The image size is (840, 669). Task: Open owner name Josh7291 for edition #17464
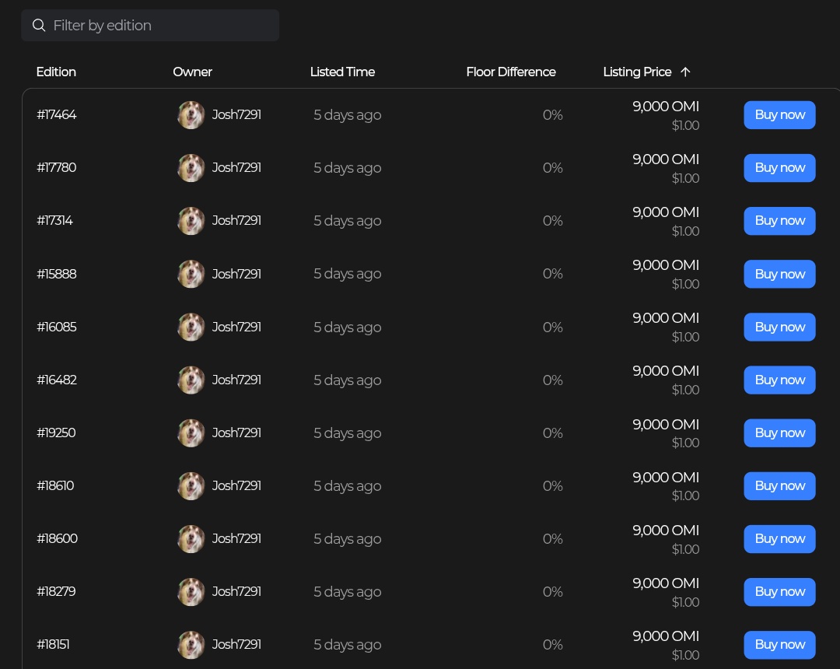point(236,114)
